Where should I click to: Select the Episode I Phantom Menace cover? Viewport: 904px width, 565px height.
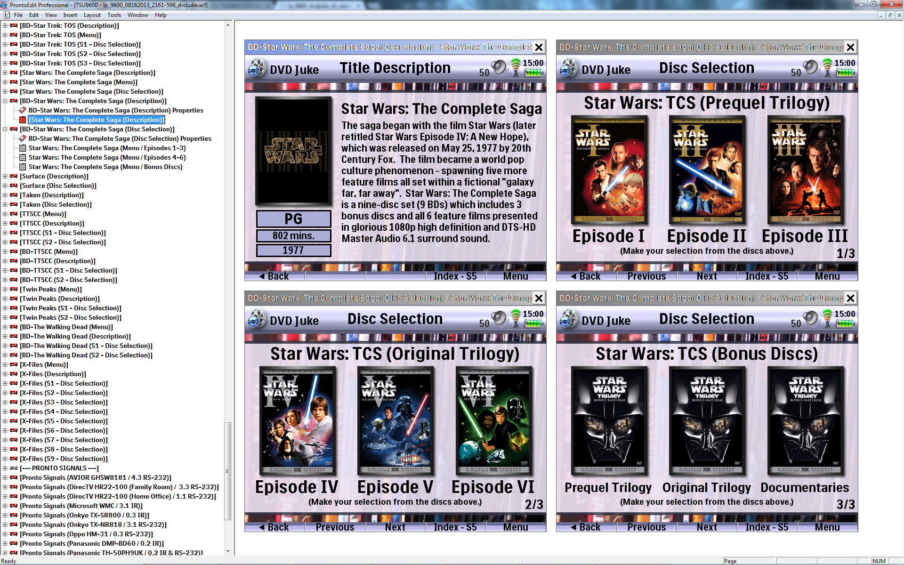point(609,169)
